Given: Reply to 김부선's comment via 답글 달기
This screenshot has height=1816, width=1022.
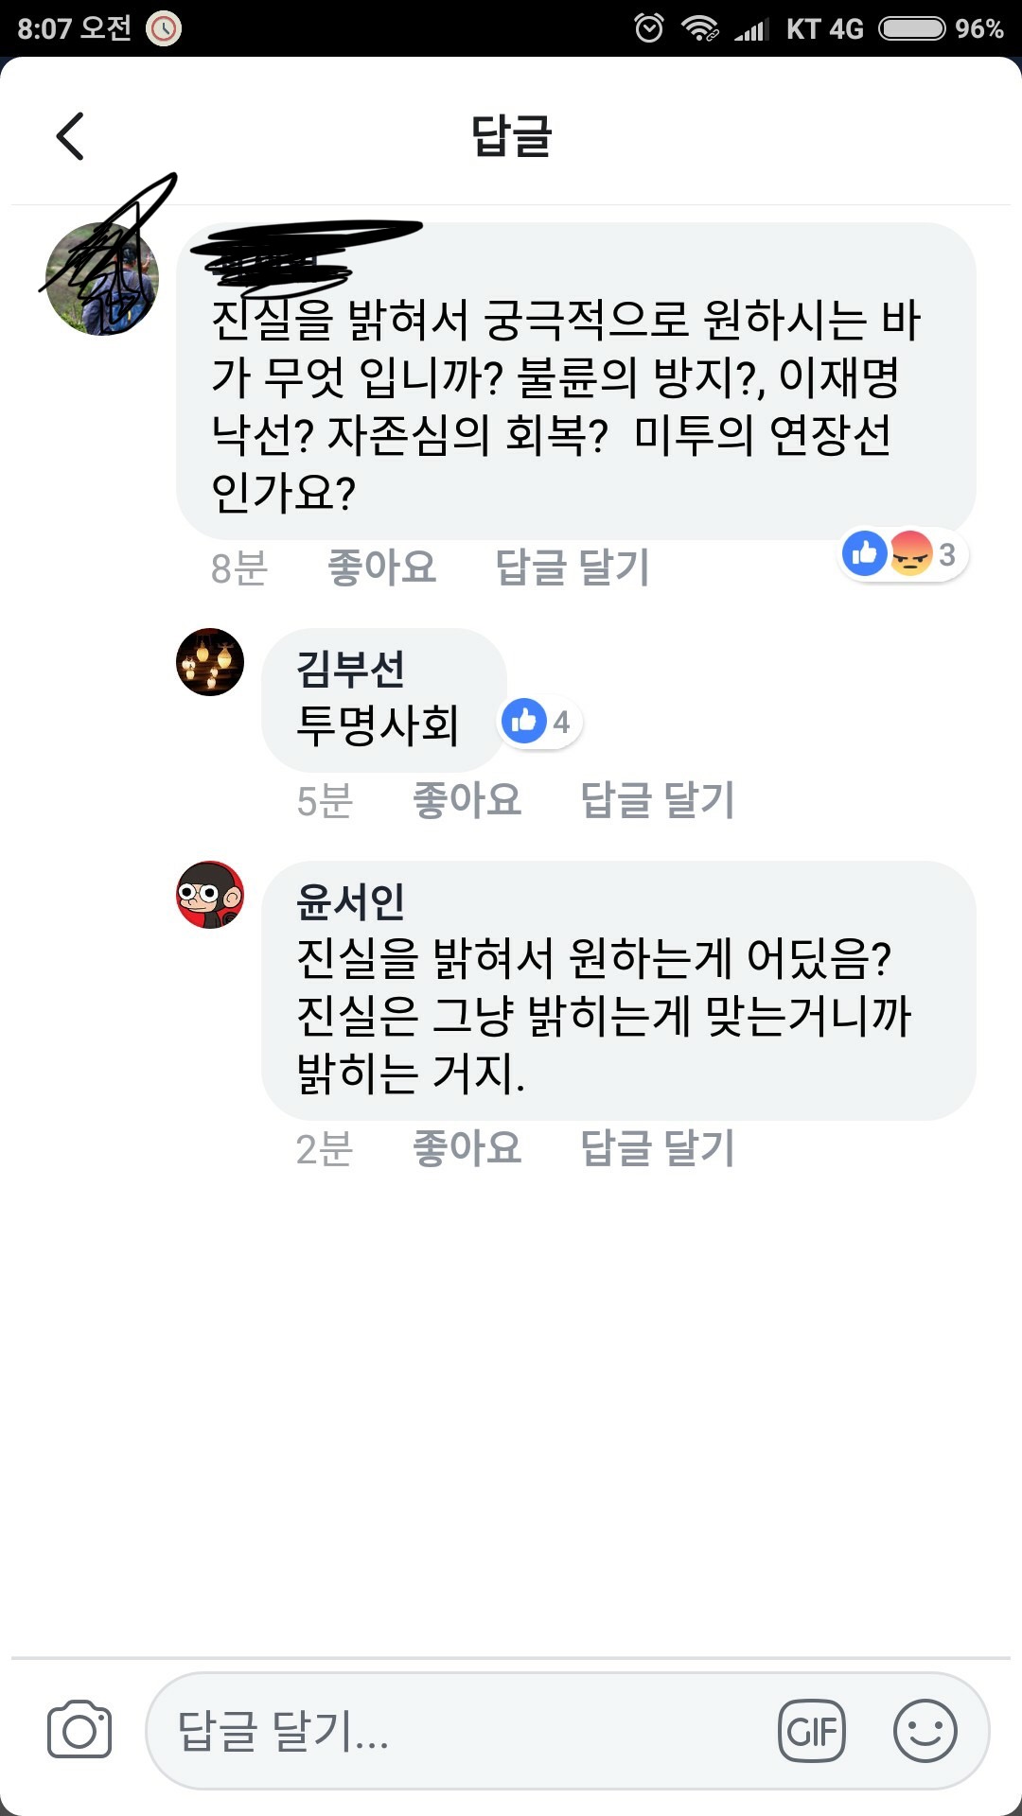Looking at the screenshot, I should click(657, 800).
